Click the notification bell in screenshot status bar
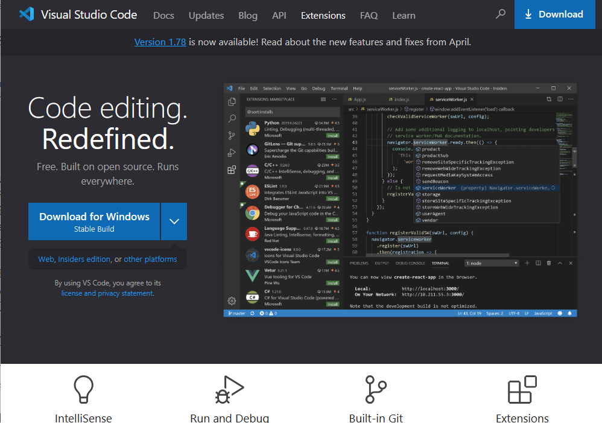The height and width of the screenshot is (423, 602). point(570,314)
